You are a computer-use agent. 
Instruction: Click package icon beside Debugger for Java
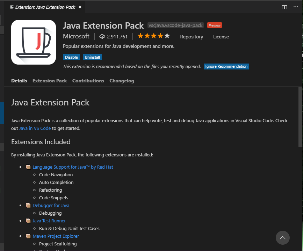click(28, 205)
